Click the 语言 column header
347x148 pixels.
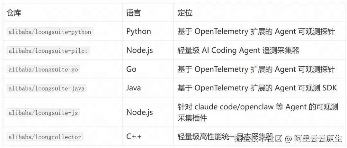point(134,13)
